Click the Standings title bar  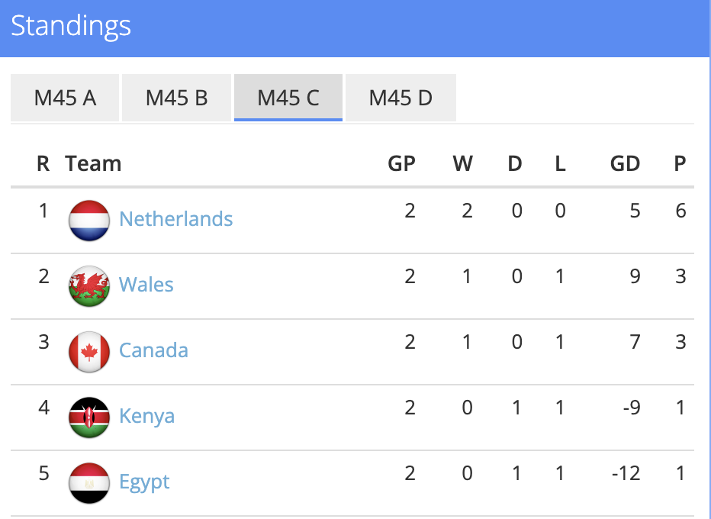[x=355, y=28]
